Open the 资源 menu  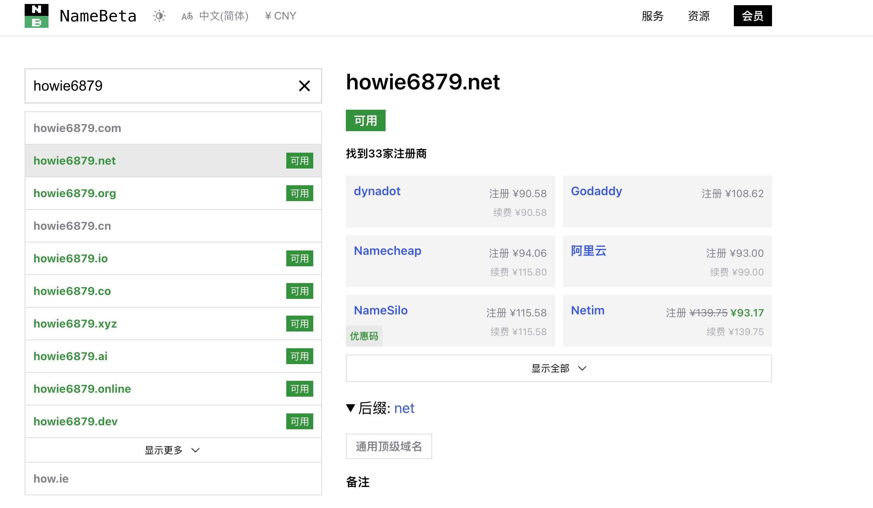698,16
